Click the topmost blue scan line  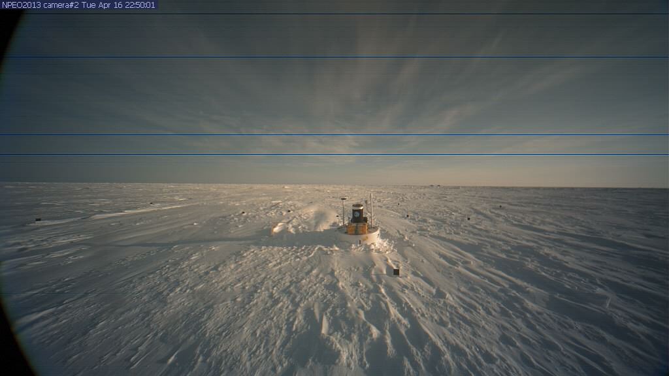click(x=334, y=14)
